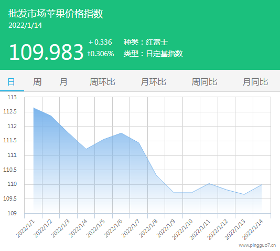Click the up-arrow 0.306% change indicator
Screen dimensions: 280x251
(101, 54)
